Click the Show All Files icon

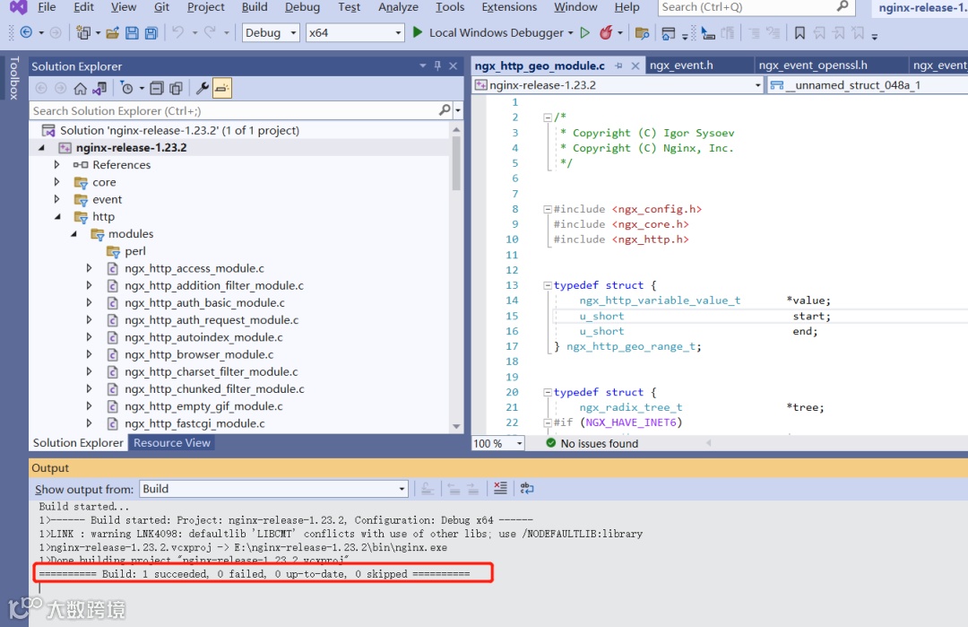pyautogui.click(x=176, y=88)
